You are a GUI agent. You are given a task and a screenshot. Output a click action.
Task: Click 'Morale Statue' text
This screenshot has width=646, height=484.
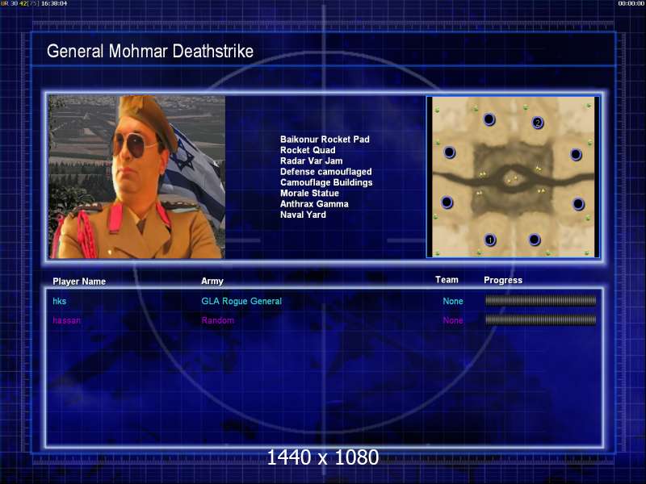coord(309,193)
